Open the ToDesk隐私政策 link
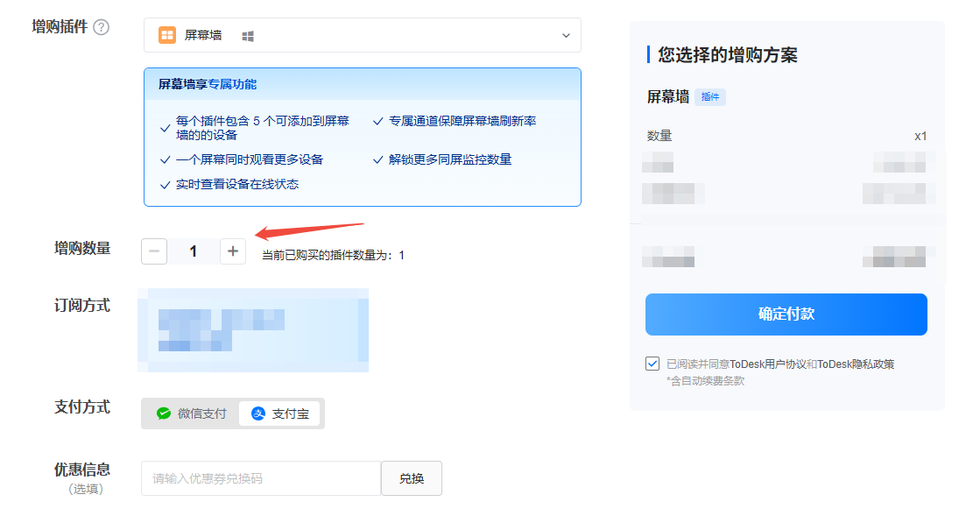Viewport: 973px width, 530px height. click(x=856, y=364)
